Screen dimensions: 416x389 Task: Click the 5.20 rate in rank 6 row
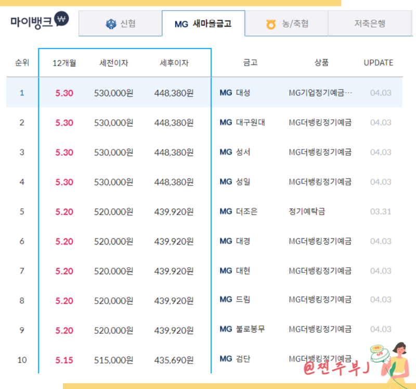coord(64,242)
